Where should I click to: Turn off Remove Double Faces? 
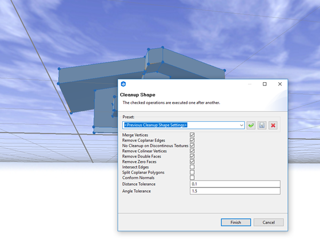click(x=193, y=156)
